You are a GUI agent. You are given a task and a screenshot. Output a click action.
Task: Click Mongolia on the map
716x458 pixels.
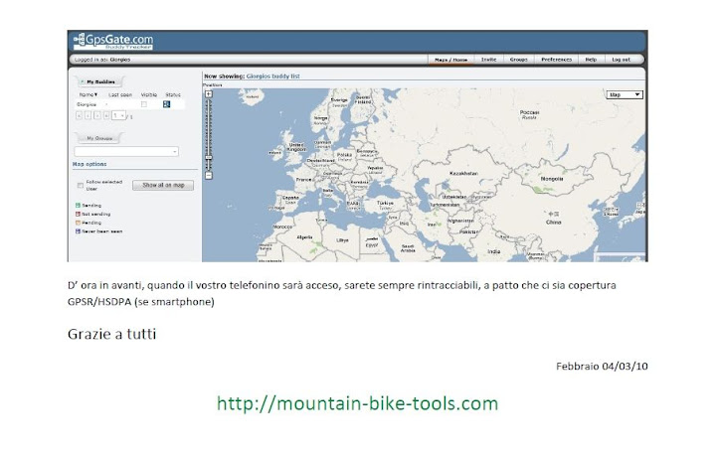point(552,179)
